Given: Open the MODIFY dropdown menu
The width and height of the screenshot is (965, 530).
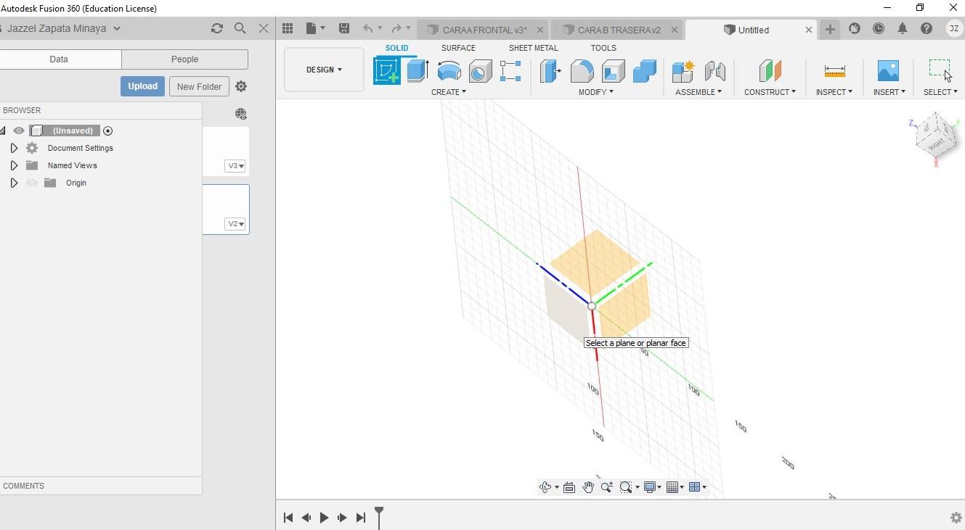Looking at the screenshot, I should coord(596,92).
